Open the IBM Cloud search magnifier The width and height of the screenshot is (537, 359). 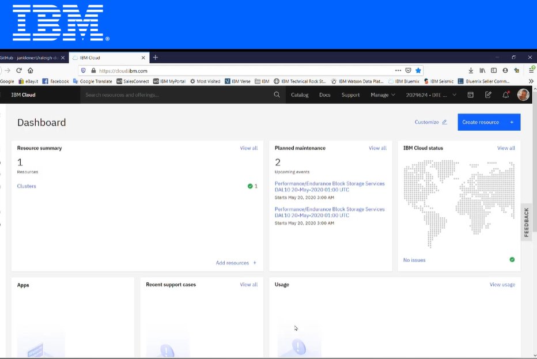point(277,95)
